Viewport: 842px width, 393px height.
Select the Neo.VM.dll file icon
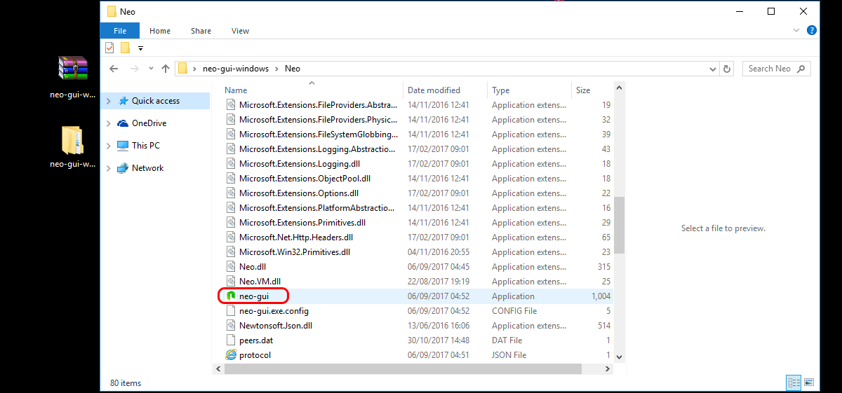pyautogui.click(x=231, y=282)
